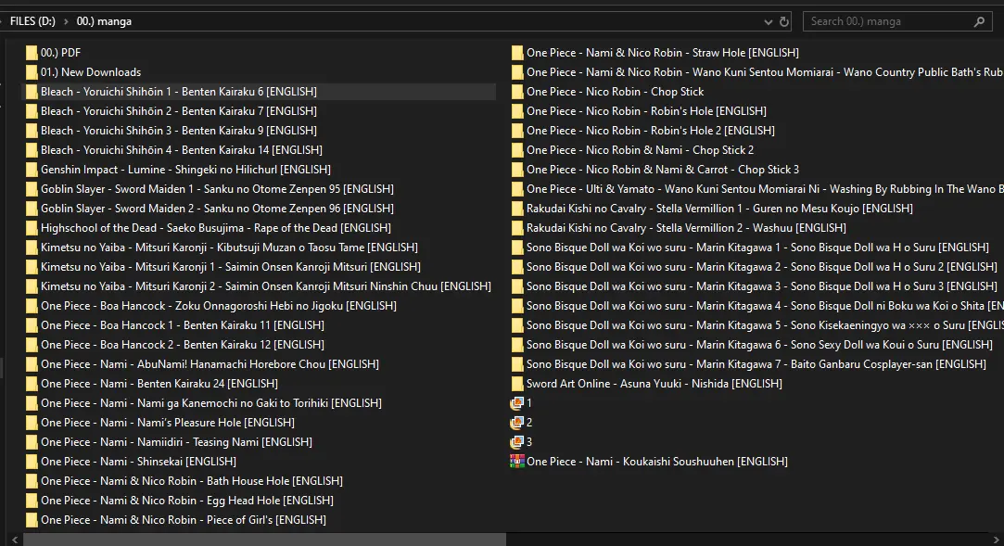
Task: Click the refresh icon in the address bar
Action: coord(783,21)
